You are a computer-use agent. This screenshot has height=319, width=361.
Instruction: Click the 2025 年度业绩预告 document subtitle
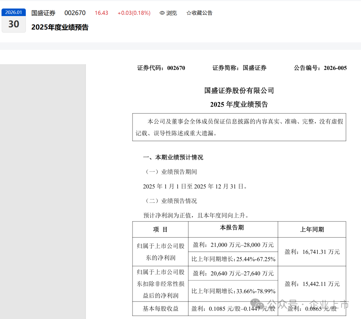pos(239,104)
